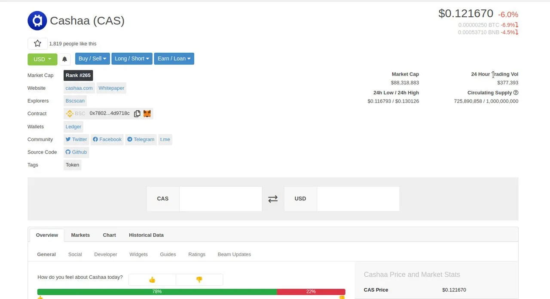Click contract address 0x7802...4d9718c

110,114
